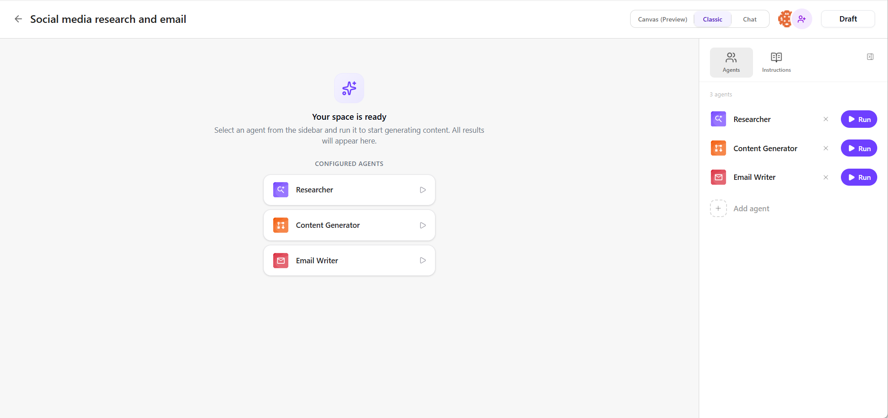Viewport: 888px width, 418px height.
Task: Run the Researcher agent from the sidebar
Action: point(858,119)
